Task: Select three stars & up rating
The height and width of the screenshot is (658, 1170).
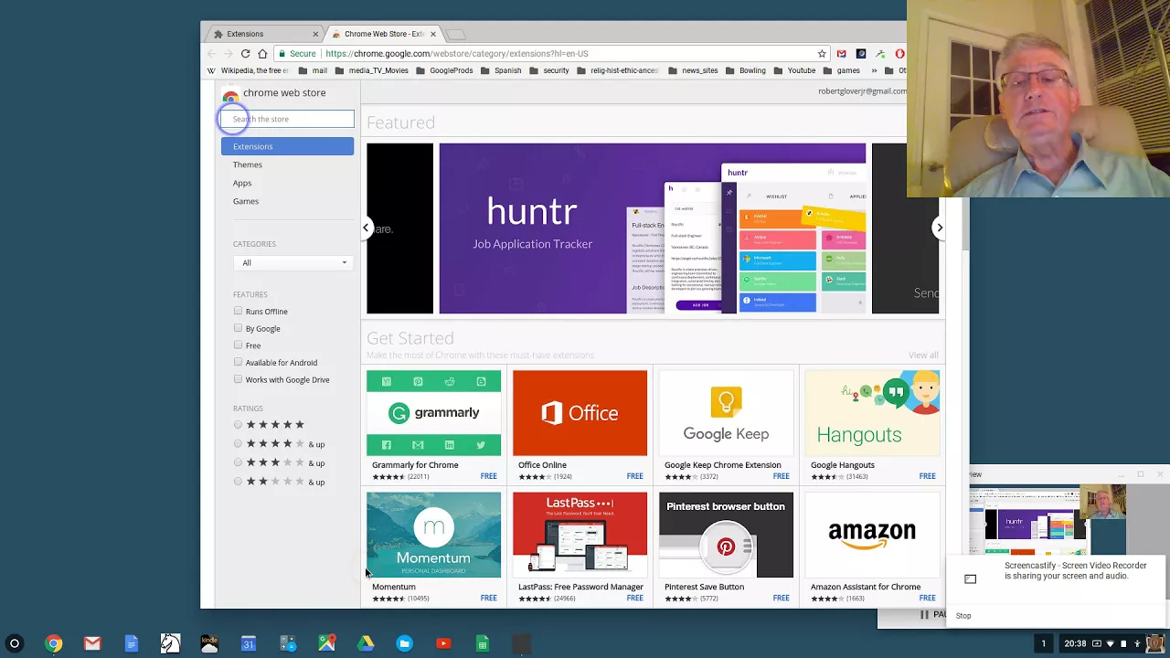Action: (238, 462)
